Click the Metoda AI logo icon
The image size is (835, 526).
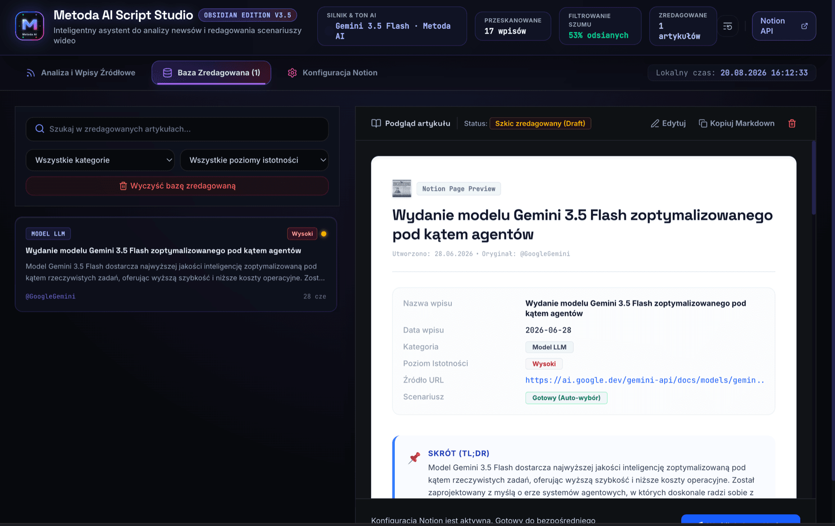point(30,26)
